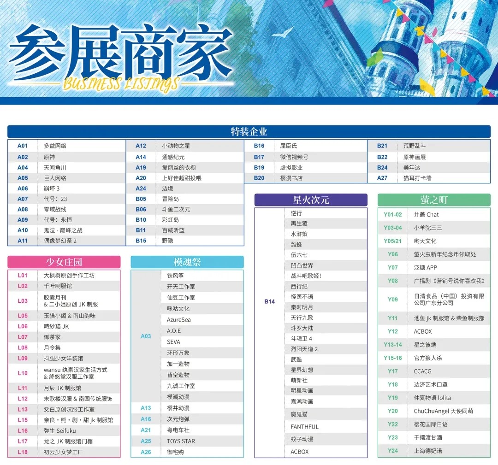
Task: Click exhibitor name 多益网络
Action: click(55, 146)
